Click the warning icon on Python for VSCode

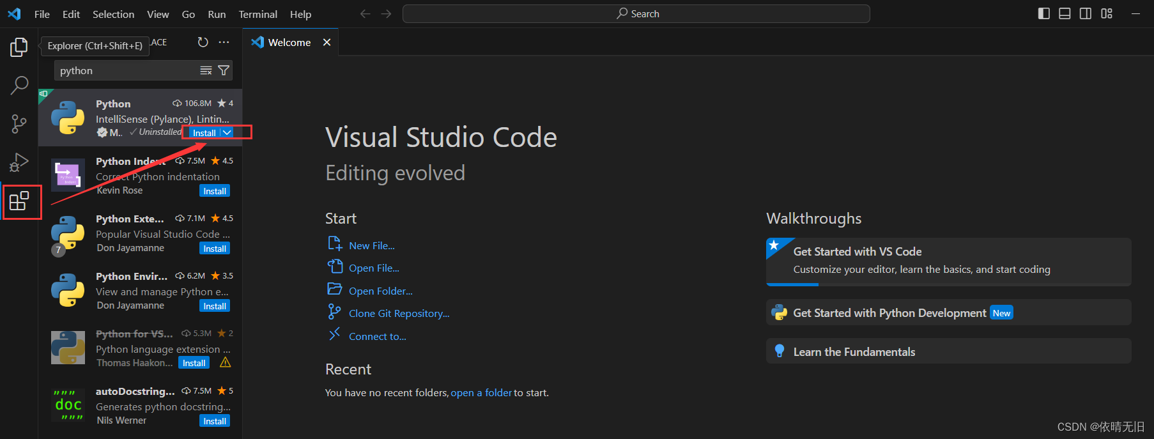point(225,363)
